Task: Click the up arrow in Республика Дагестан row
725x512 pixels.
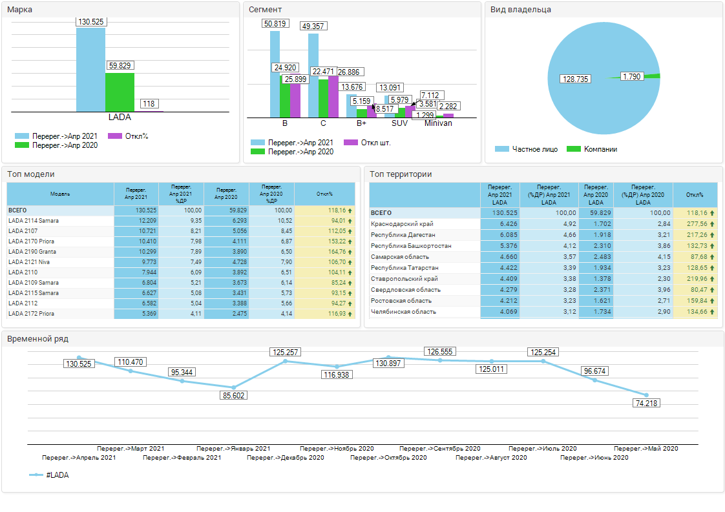Action: pos(713,235)
